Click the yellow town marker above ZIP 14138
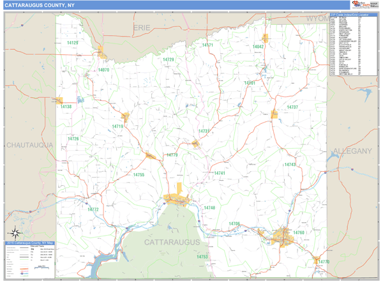This screenshot has height=281, width=383. point(59,100)
